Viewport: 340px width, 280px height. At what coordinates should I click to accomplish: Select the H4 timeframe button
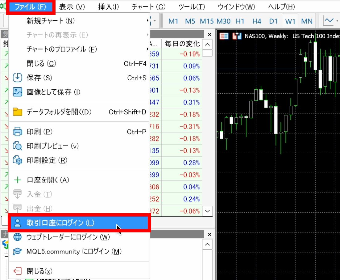click(x=257, y=21)
